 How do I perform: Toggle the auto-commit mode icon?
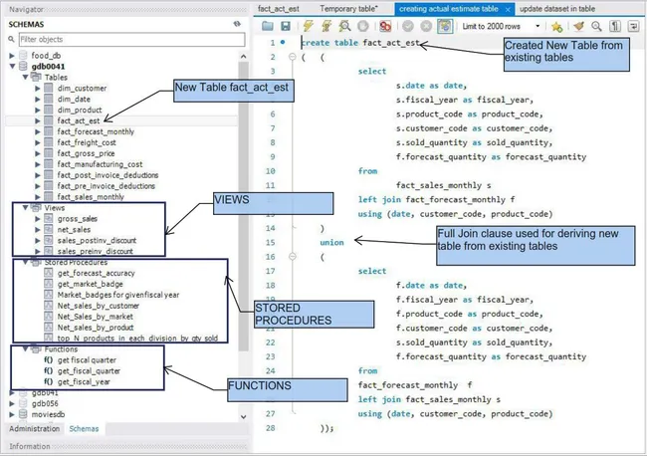pos(445,27)
